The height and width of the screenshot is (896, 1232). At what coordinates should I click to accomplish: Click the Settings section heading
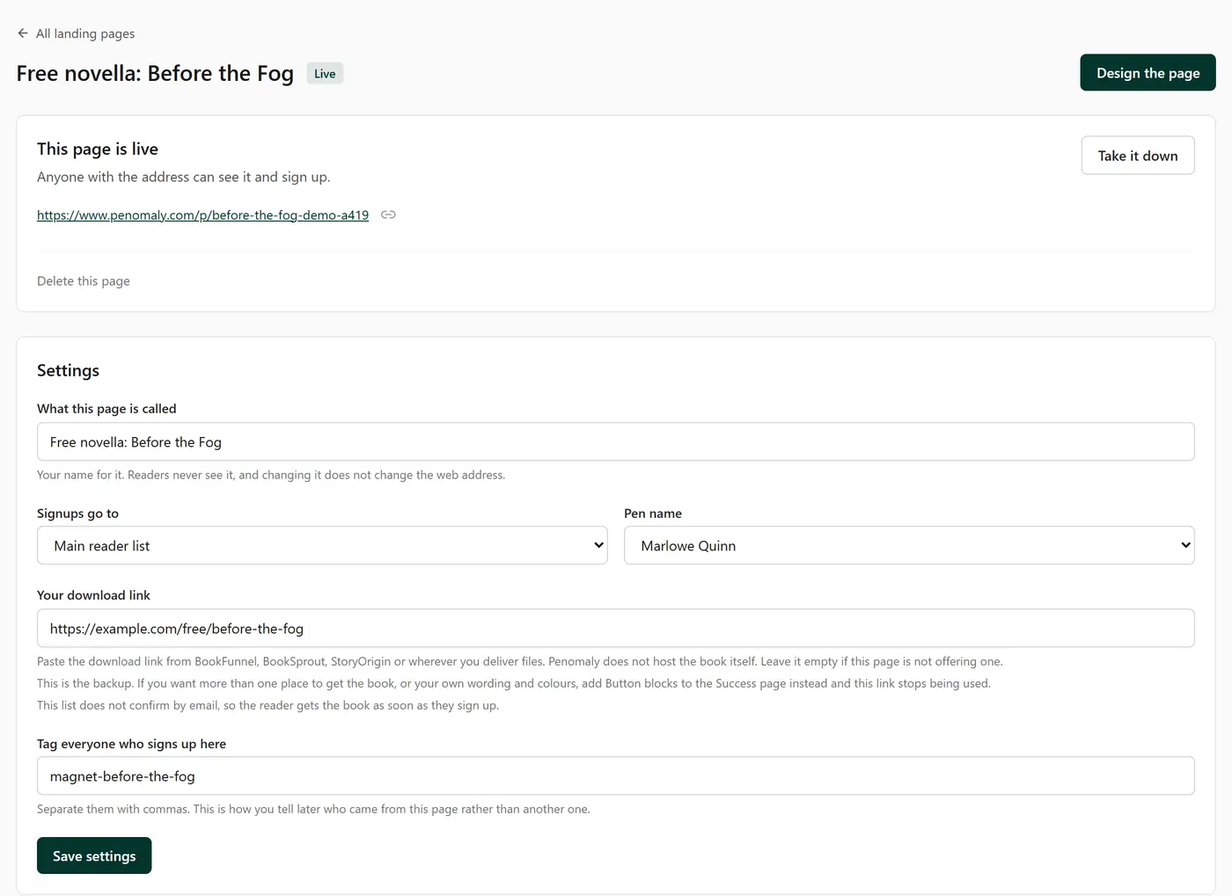click(68, 370)
